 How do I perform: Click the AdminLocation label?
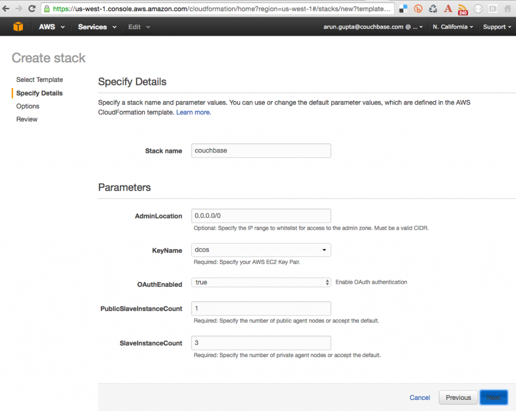point(158,216)
